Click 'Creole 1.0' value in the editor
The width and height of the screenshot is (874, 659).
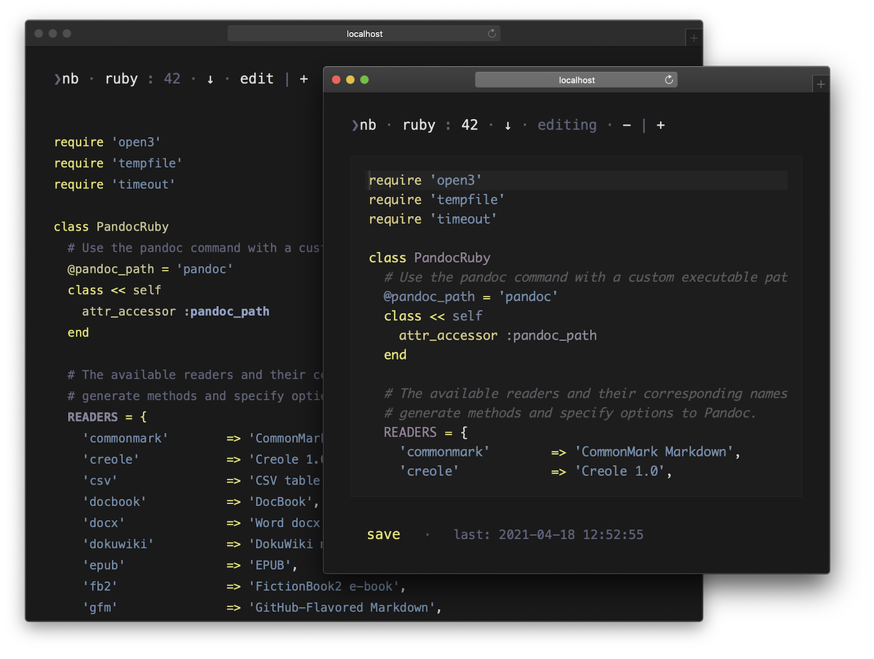(621, 471)
